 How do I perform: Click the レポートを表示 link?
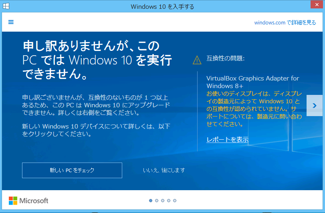pyautogui.click(x=227, y=139)
